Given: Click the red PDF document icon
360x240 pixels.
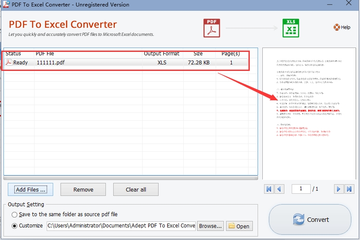Looking at the screenshot, I should [x=212, y=28].
